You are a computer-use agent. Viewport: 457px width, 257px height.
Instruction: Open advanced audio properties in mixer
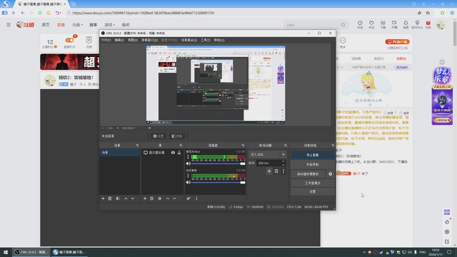click(189, 198)
